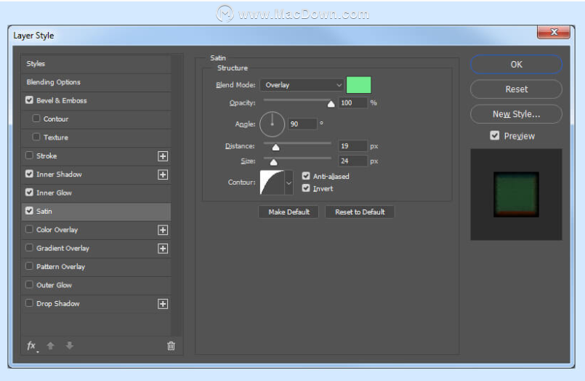The width and height of the screenshot is (585, 381).
Task: Uncheck the Bevel & Emboss checkbox
Action: click(29, 100)
